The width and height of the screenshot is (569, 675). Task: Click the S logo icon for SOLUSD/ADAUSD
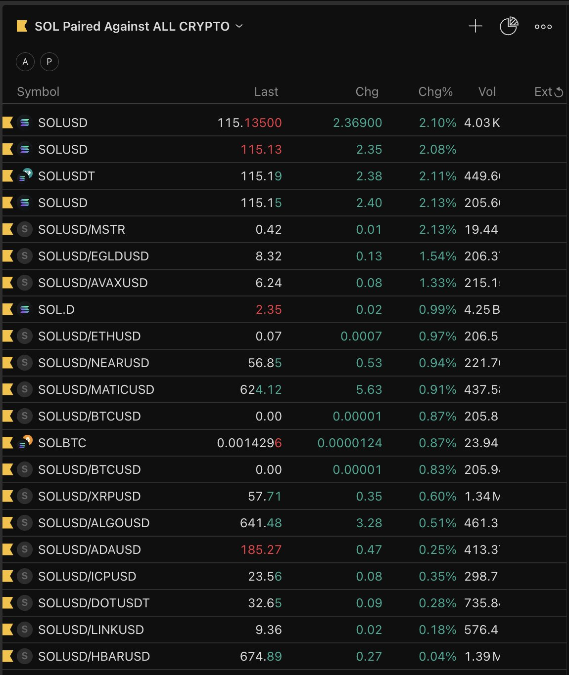24,549
